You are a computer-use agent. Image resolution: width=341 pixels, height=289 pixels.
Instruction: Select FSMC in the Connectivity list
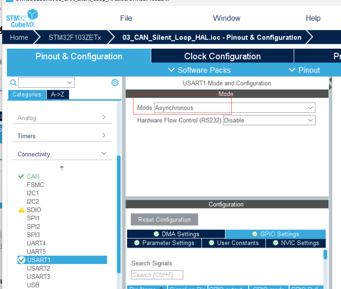coord(35,185)
